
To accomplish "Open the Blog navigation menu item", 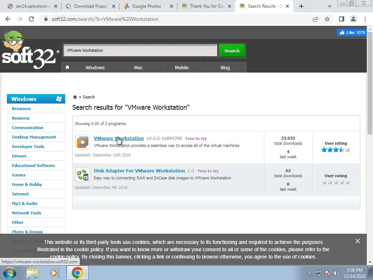I will [225, 67].
